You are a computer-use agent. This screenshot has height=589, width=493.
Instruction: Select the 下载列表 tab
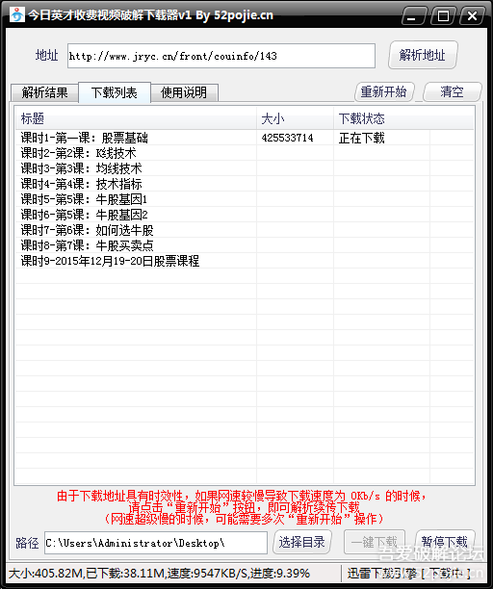pyautogui.click(x=115, y=92)
